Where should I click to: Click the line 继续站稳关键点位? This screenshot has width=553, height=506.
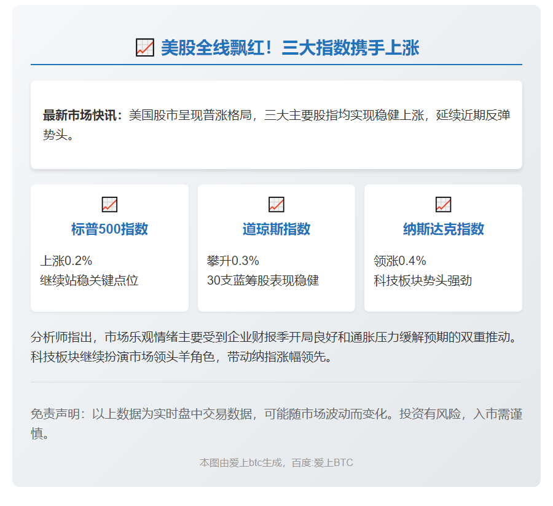point(89,280)
